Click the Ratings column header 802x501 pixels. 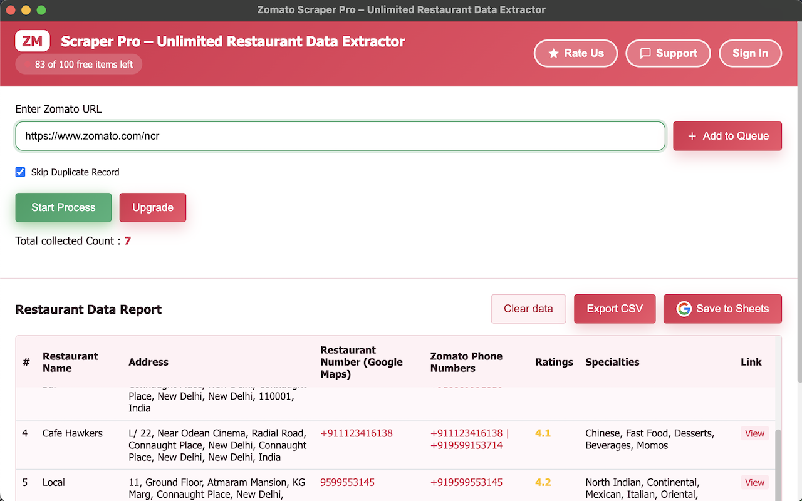click(x=554, y=362)
